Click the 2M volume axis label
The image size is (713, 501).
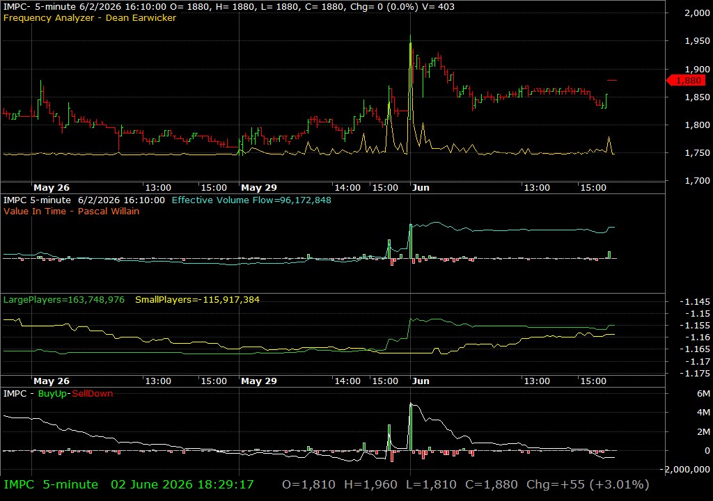(x=703, y=432)
